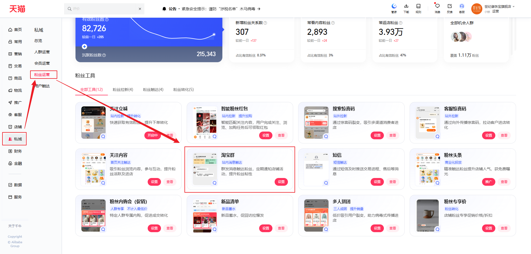Switch to 粉丝转化(5) tab
This screenshot has width=531, height=254.
[183, 90]
